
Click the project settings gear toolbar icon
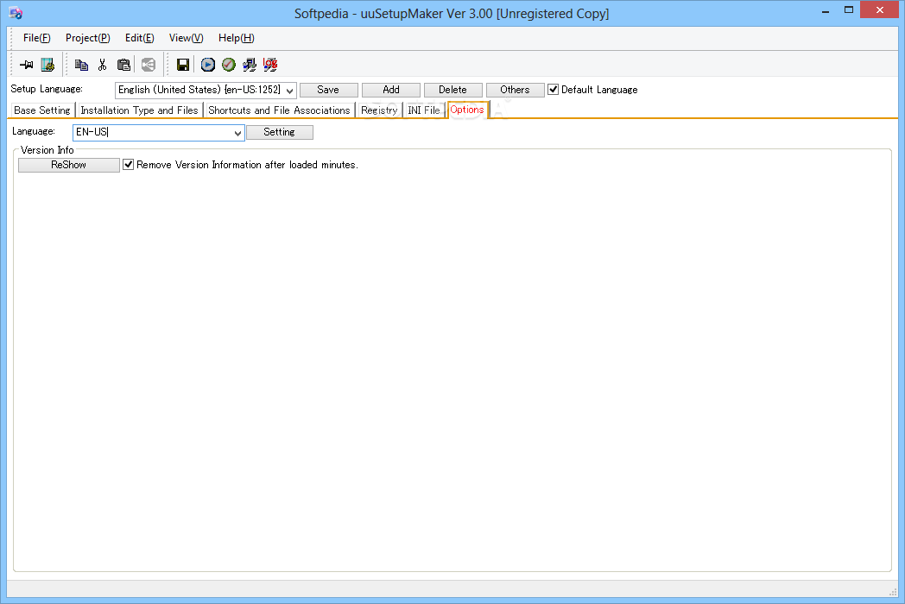click(x=47, y=65)
